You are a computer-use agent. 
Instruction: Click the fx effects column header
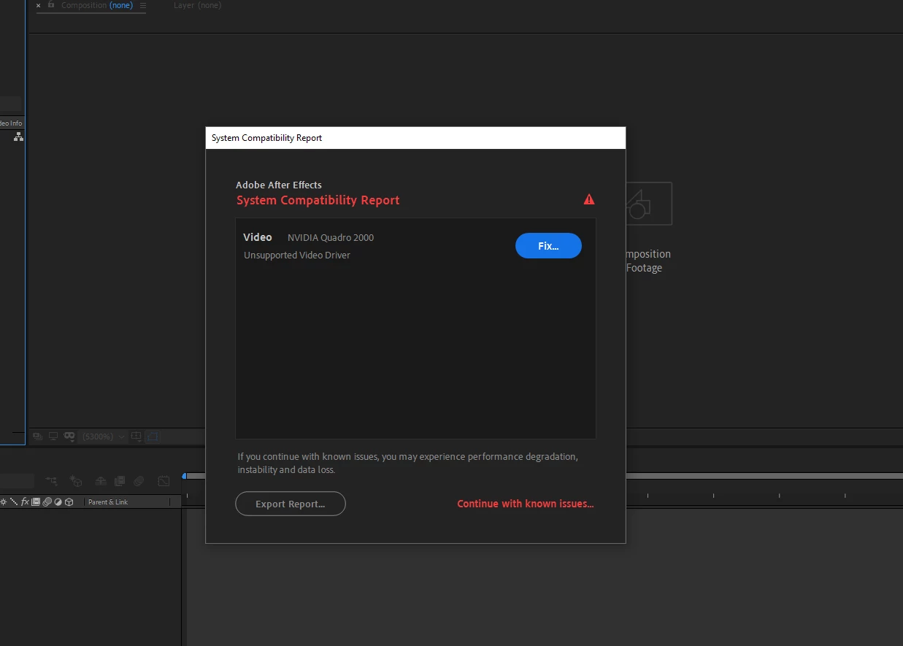tap(25, 502)
